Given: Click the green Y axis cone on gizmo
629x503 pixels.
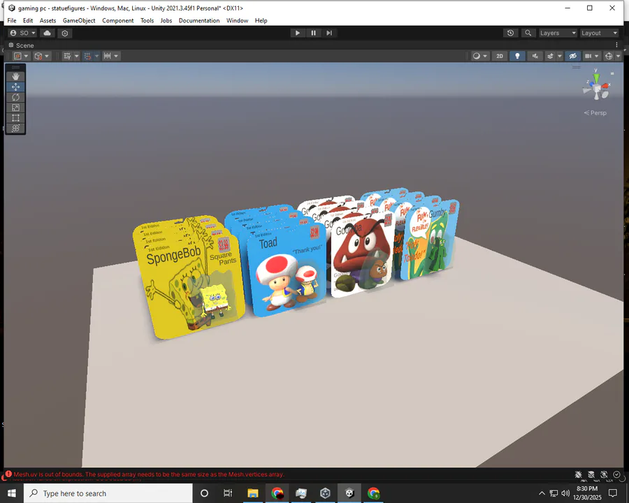Looking at the screenshot, I should point(597,78).
